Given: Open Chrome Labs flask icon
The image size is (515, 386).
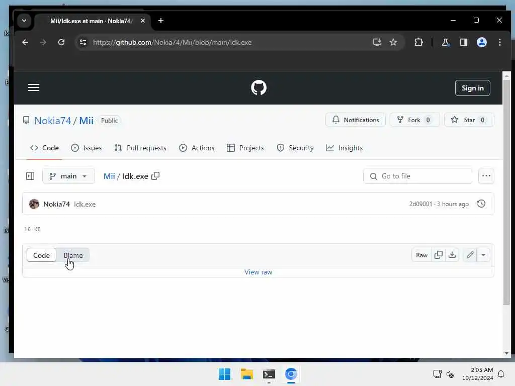Looking at the screenshot, I should tap(445, 42).
